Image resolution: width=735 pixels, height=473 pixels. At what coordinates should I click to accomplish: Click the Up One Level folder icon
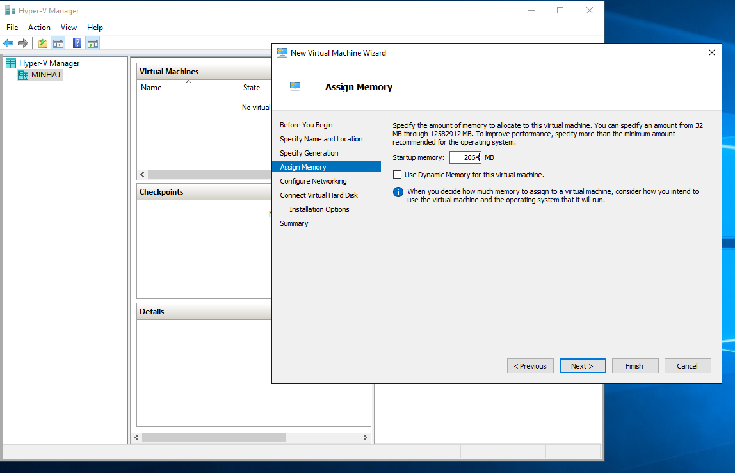(x=43, y=44)
